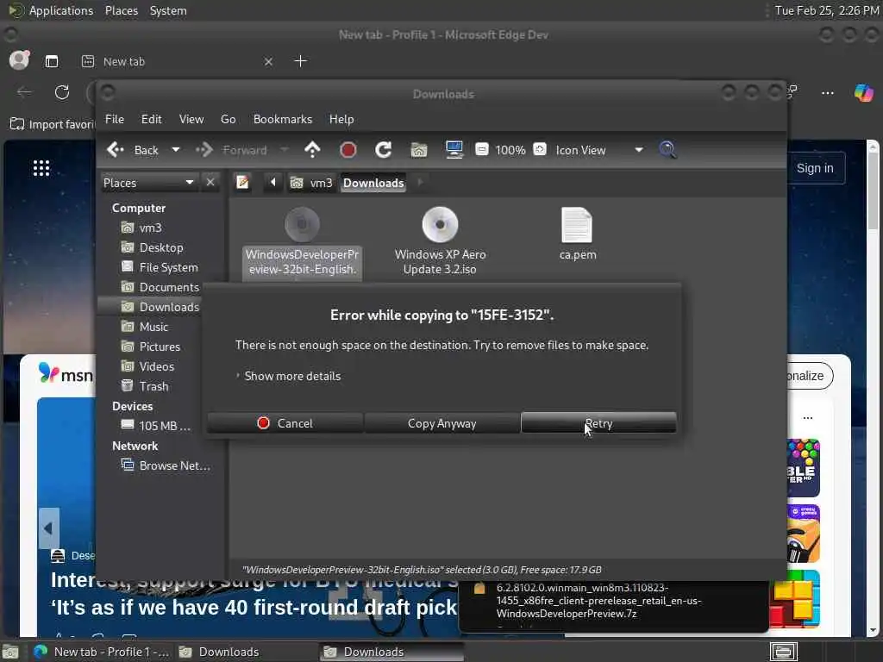Select vm3 in the path bar

(x=311, y=183)
